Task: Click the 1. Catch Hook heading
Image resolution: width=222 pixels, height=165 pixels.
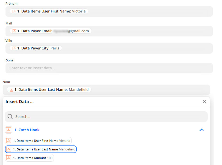Action: pos(27,130)
